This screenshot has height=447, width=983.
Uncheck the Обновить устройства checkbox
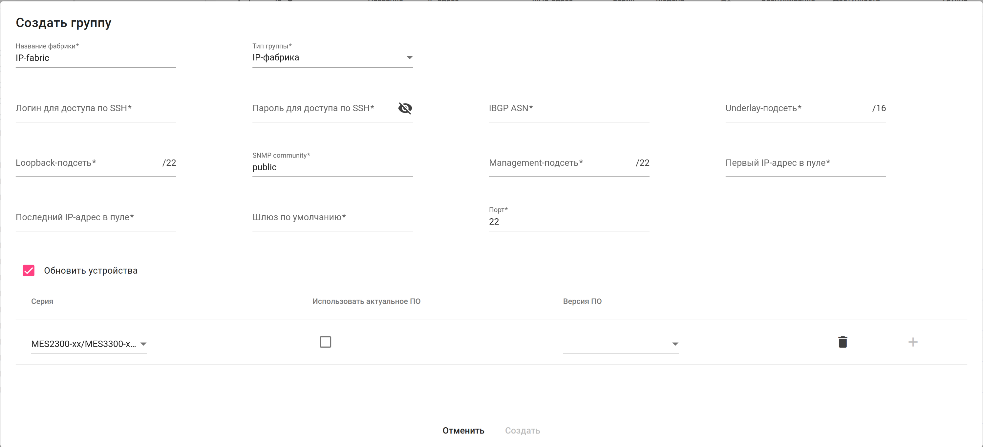click(29, 271)
